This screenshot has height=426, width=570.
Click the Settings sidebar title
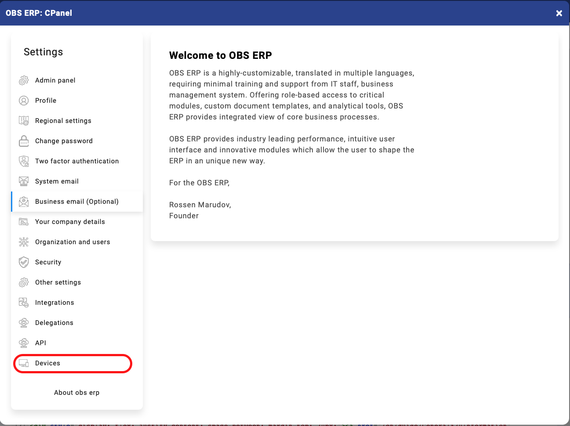[x=44, y=52]
